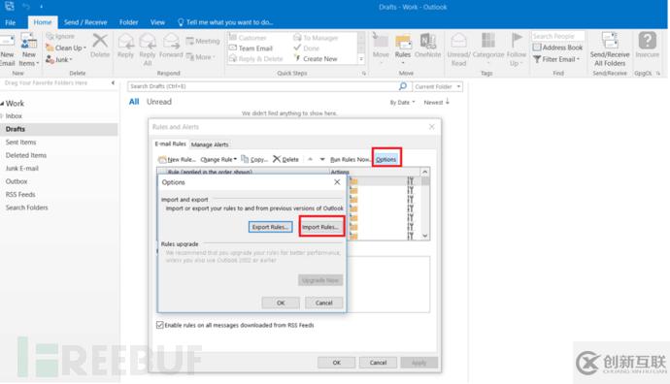This screenshot has height=384, width=670.
Task: Open the Address Book
Action: tap(558, 48)
